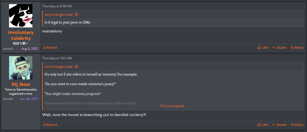The image size is (307, 132).
Task: Click 'wry wrangler said:' in the second quote
Action: point(59,67)
